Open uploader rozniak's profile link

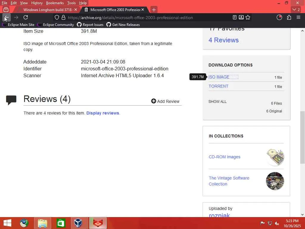pos(219,215)
